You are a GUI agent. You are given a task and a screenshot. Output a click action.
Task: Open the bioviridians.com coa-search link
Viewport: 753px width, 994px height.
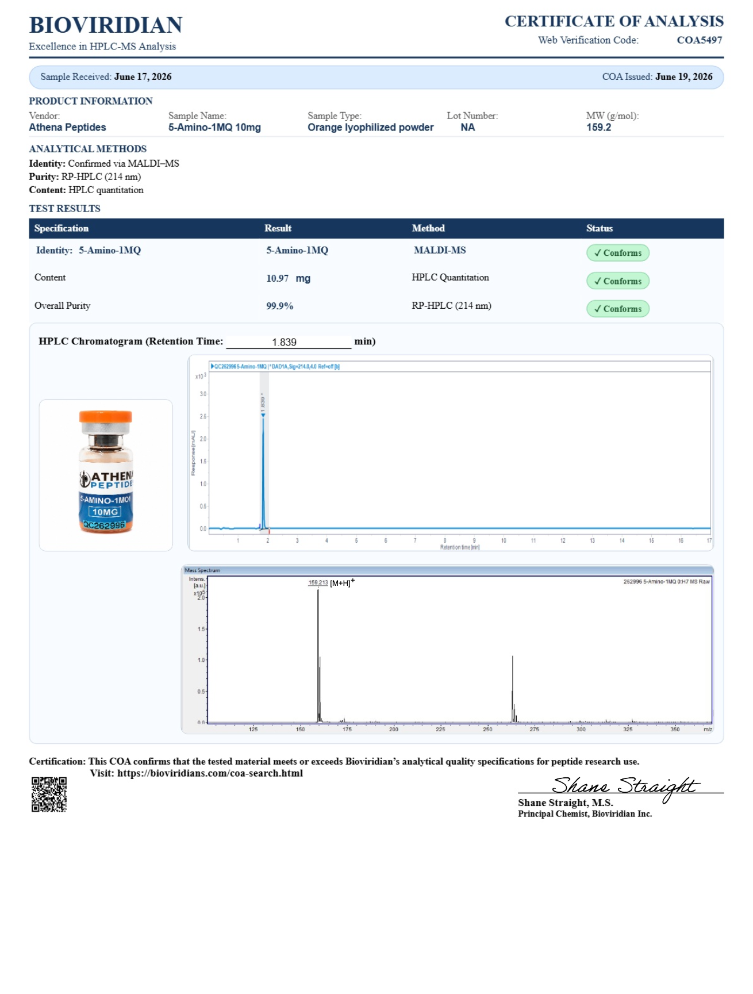[210, 773]
